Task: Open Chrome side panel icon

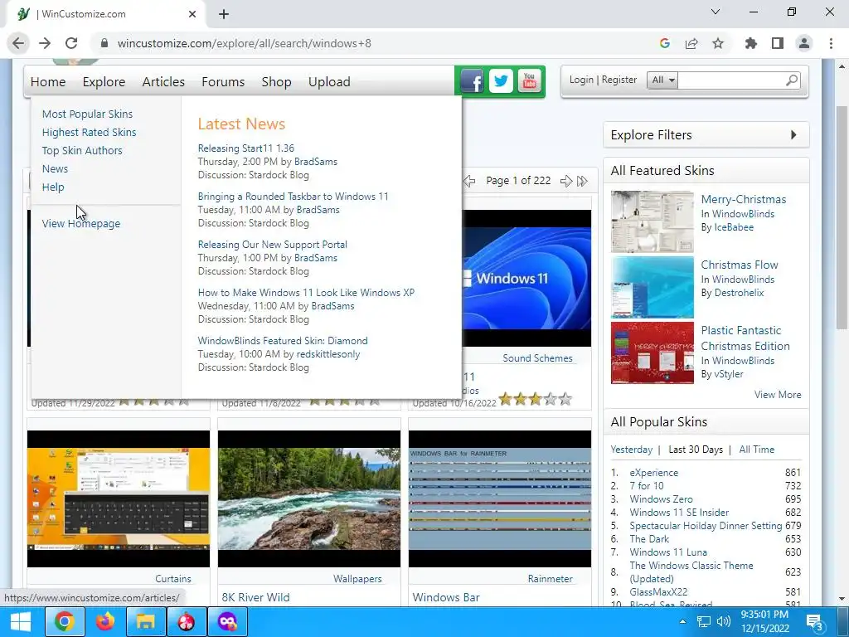Action: point(778,43)
